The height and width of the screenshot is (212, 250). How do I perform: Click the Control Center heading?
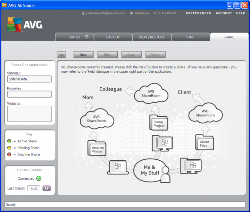[x=30, y=170]
